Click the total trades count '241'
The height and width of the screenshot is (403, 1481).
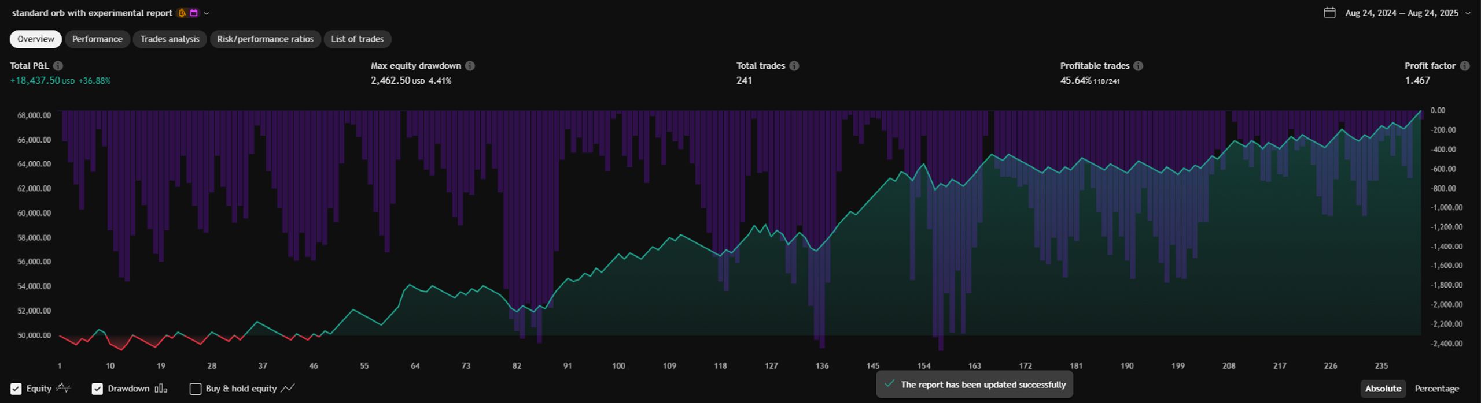point(744,81)
